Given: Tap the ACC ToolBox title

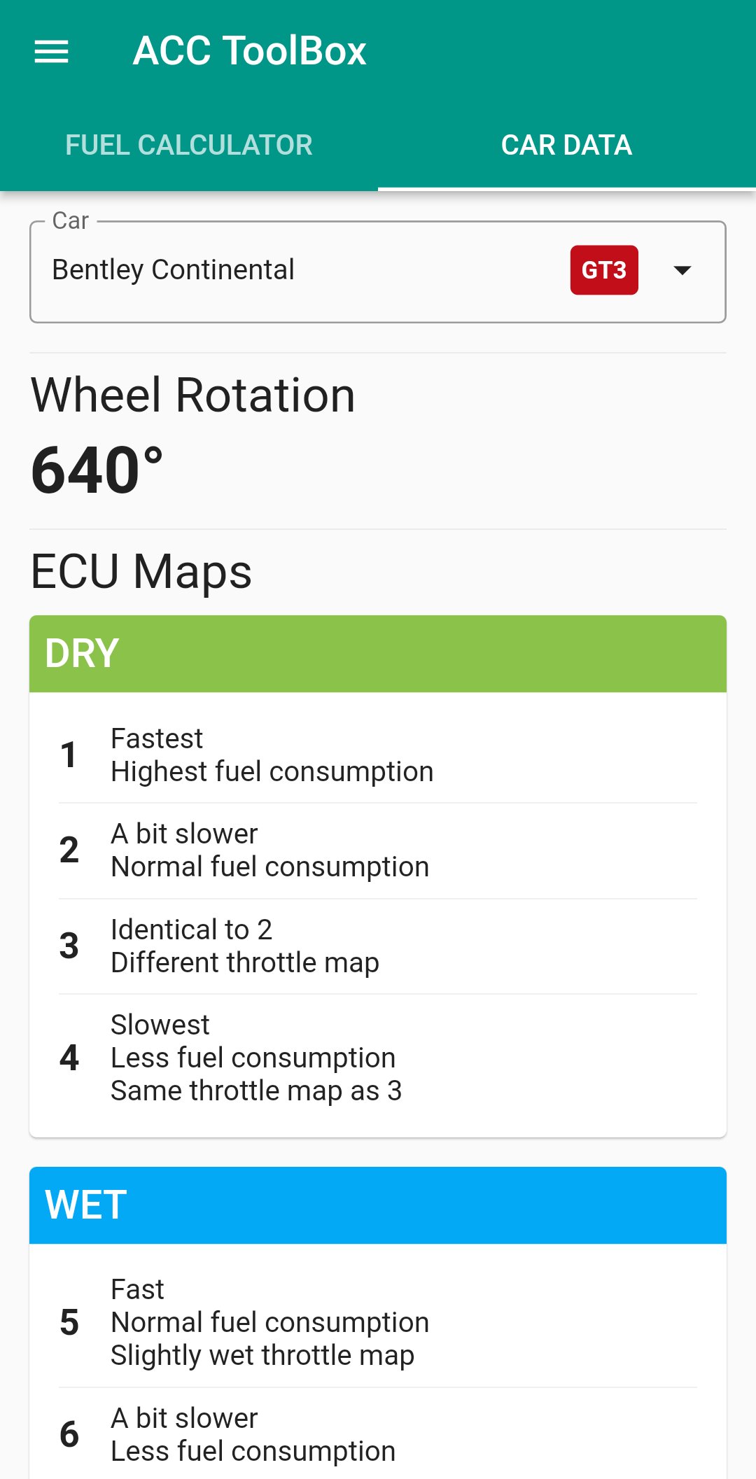Looking at the screenshot, I should click(x=249, y=51).
